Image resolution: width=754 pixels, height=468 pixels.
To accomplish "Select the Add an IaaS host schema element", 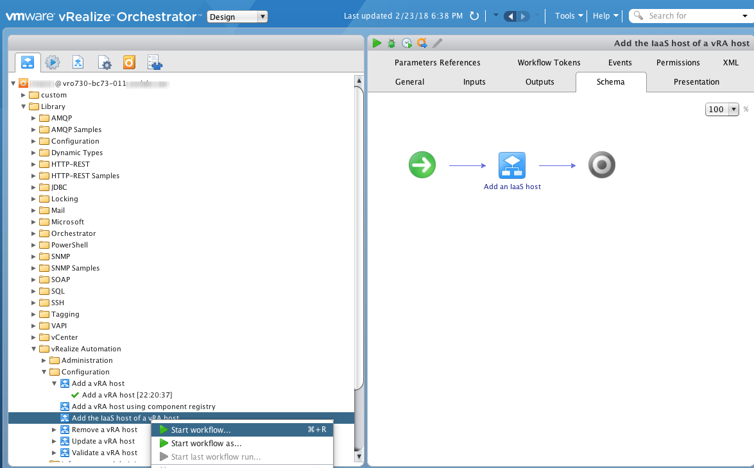I will point(512,165).
